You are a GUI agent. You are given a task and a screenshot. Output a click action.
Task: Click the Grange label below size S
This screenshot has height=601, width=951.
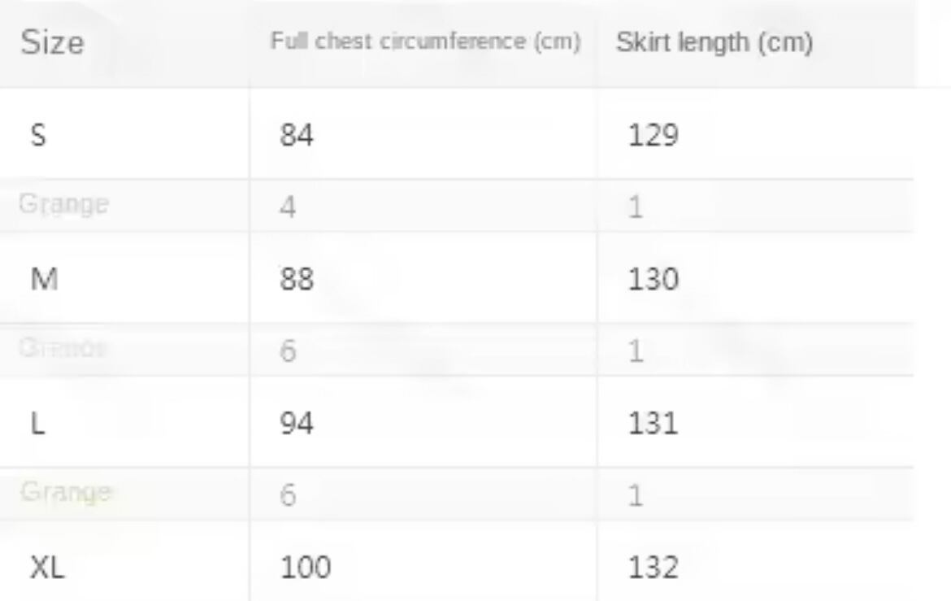(x=63, y=204)
